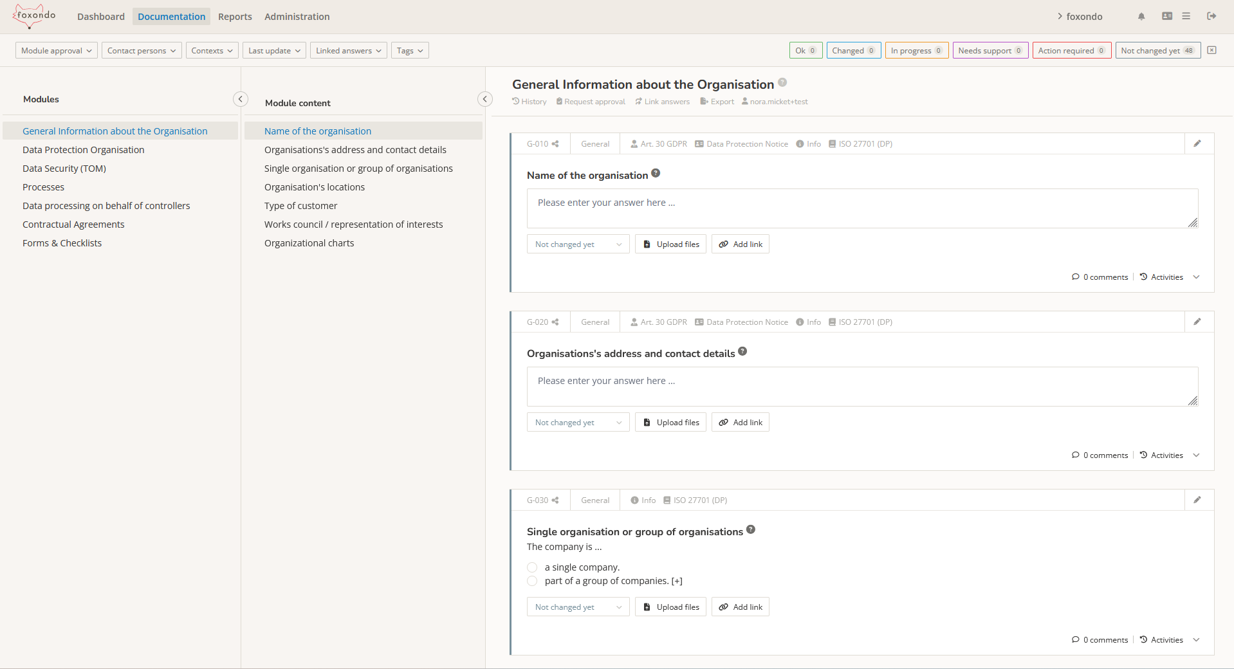
Task: Log out using the sign-out icon
Action: point(1212,16)
